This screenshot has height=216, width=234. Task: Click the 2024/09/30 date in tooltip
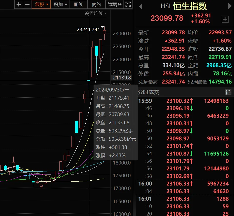point(112,90)
